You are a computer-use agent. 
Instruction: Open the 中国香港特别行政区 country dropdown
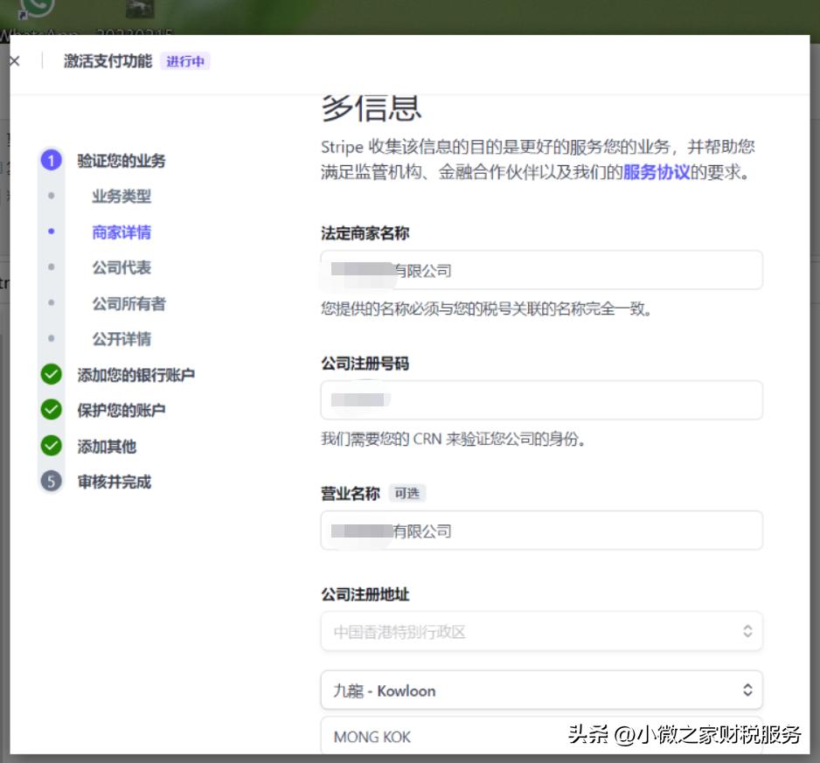click(541, 631)
